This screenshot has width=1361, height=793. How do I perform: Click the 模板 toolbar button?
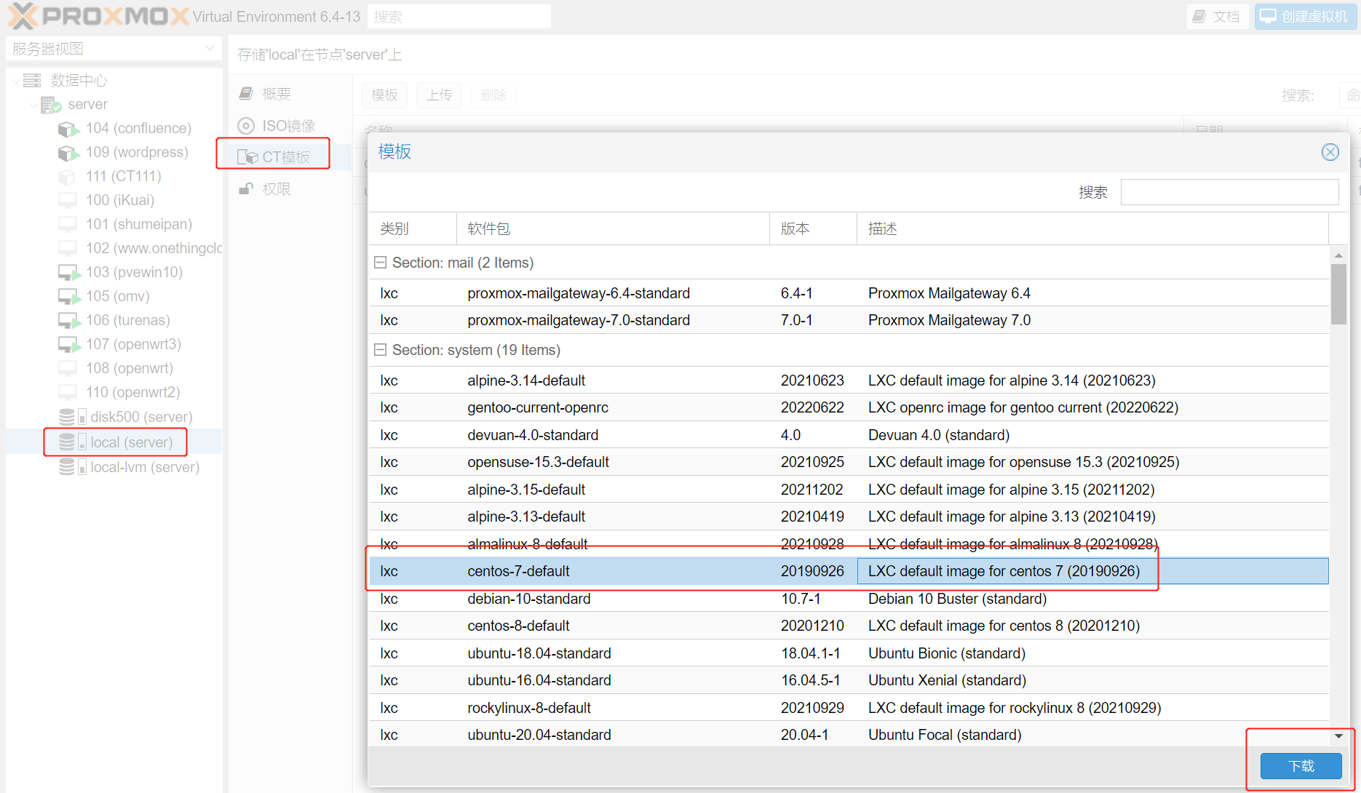(385, 95)
